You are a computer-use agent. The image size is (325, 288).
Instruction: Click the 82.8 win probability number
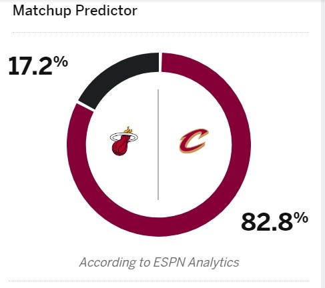click(x=267, y=222)
